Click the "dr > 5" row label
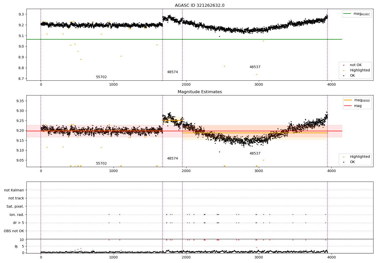The height and width of the screenshot is (263, 377). click(19, 223)
